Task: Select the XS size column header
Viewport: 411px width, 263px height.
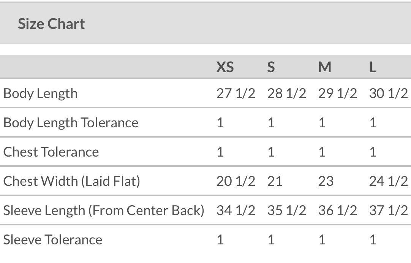Action: (225, 67)
